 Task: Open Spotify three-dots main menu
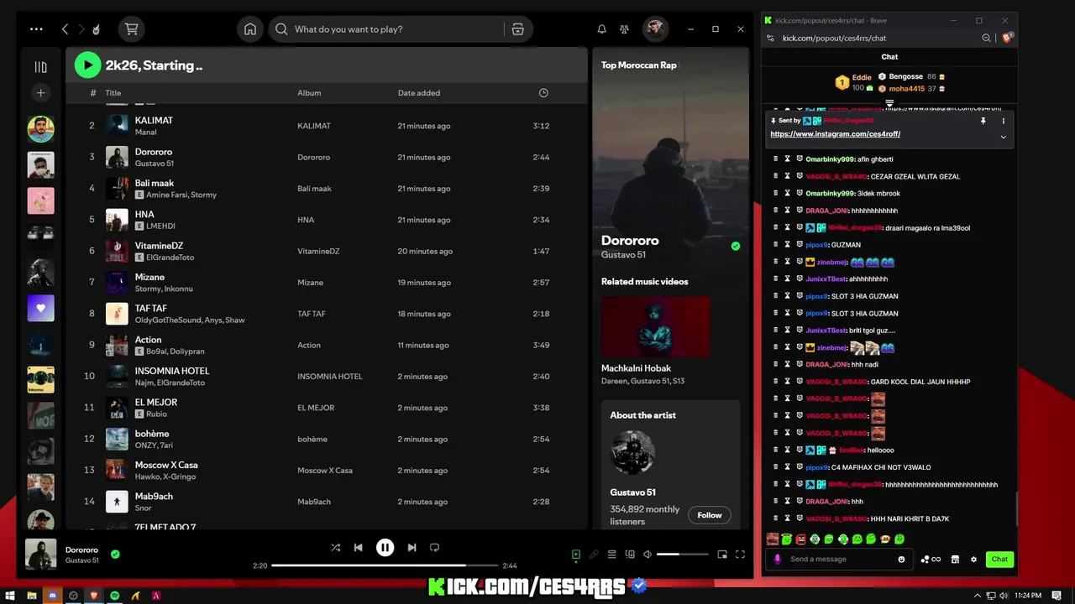click(x=36, y=29)
